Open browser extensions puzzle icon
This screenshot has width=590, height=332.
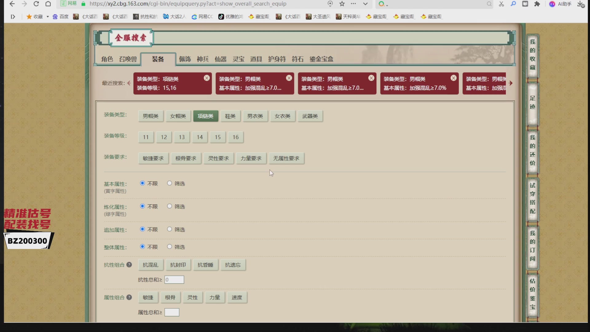point(537,4)
